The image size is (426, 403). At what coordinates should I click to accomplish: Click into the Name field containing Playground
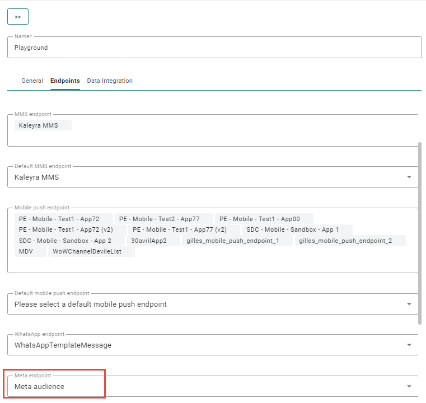[214, 48]
